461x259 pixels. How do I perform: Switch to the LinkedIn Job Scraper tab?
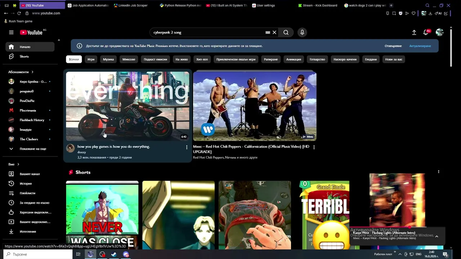pos(133,5)
